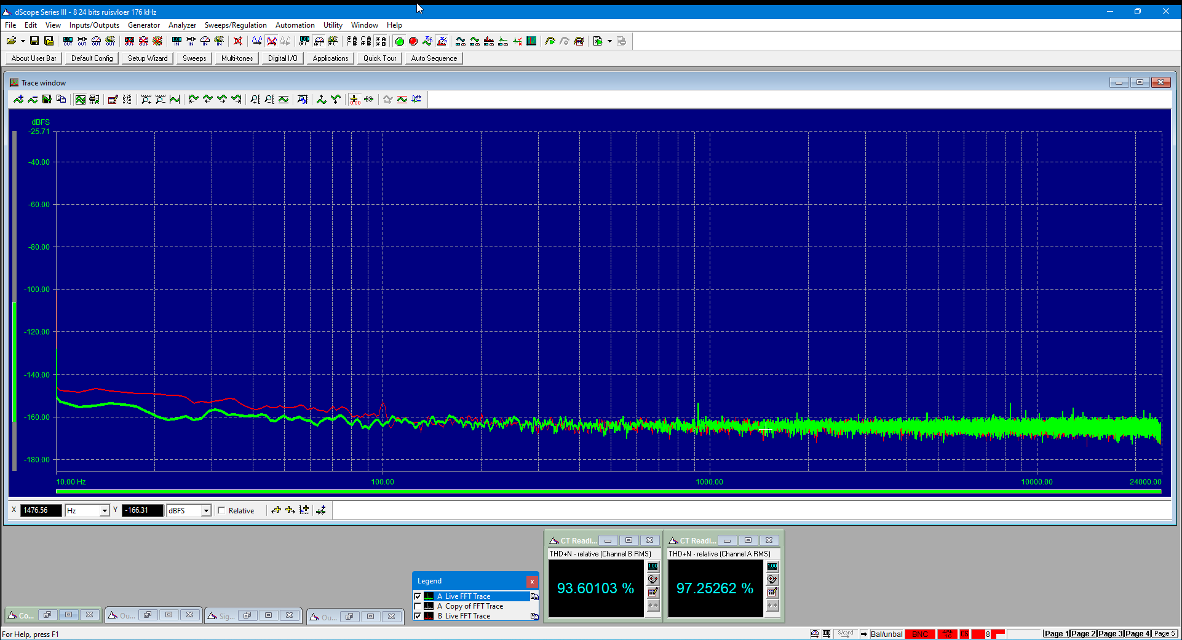Enable the Relative checkbox
This screenshot has width=1182, height=640.
[221, 510]
